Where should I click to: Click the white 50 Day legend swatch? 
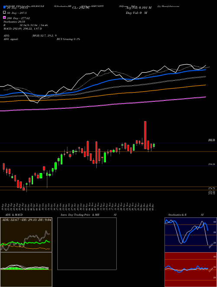click(4, 13)
